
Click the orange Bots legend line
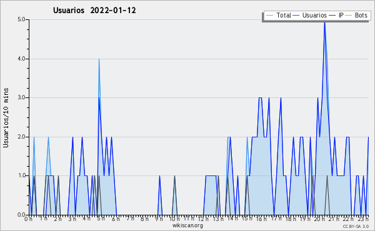click(x=349, y=16)
